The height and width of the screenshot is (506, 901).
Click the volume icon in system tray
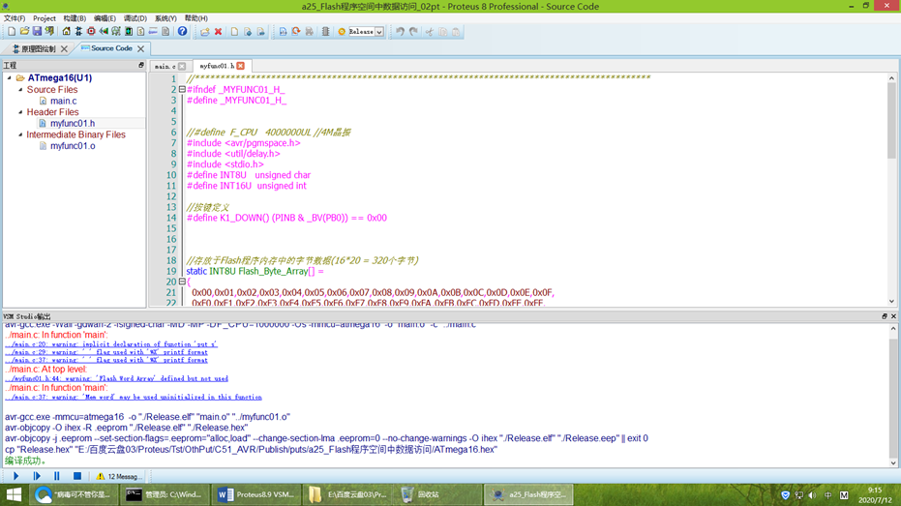tap(812, 494)
